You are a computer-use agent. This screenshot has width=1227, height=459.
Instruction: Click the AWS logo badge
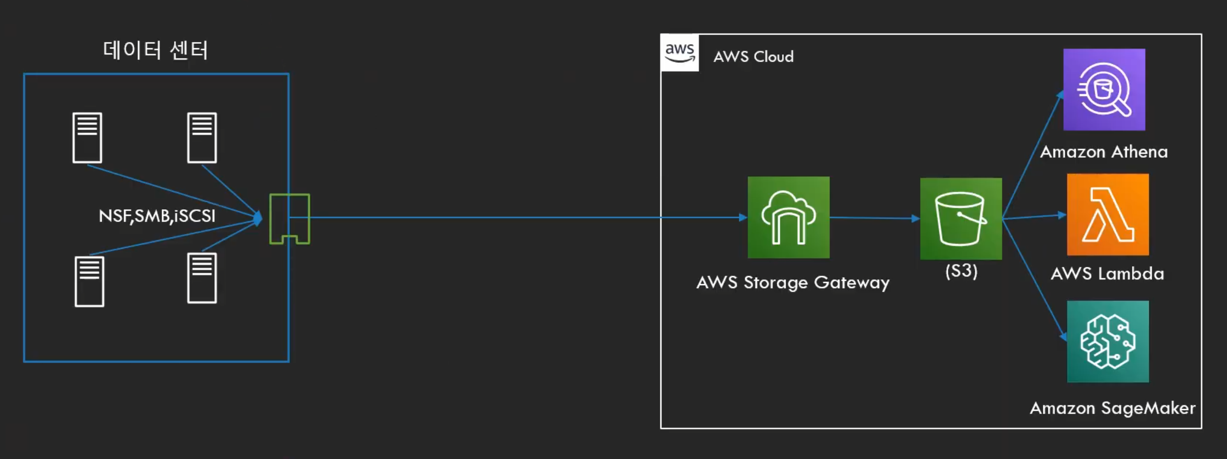click(x=680, y=53)
